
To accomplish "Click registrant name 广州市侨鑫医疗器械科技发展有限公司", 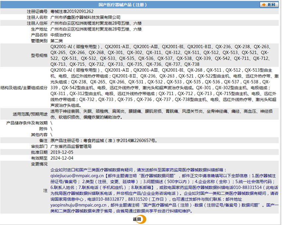I will (85, 18).
